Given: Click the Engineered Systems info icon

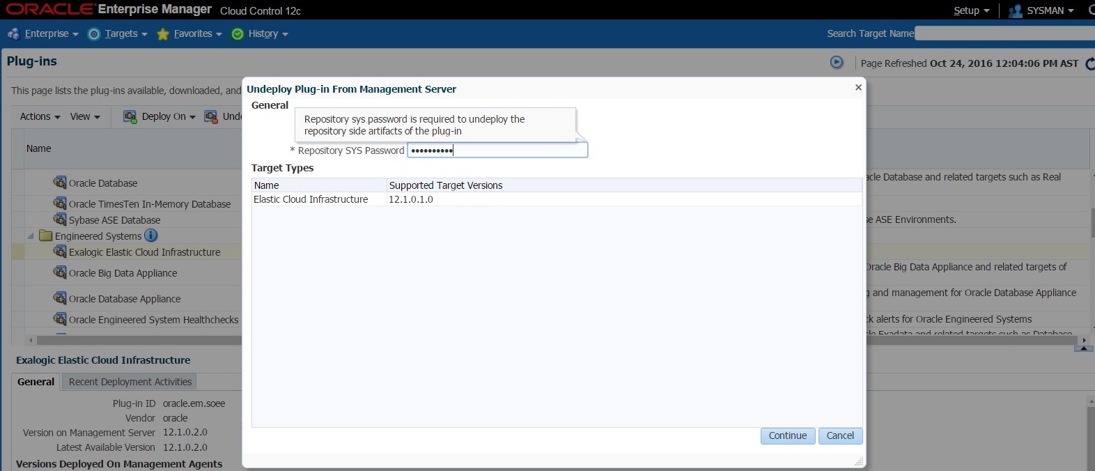Looking at the screenshot, I should (151, 235).
